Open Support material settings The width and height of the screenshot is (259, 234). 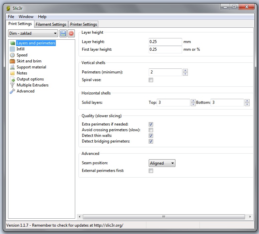click(31, 67)
